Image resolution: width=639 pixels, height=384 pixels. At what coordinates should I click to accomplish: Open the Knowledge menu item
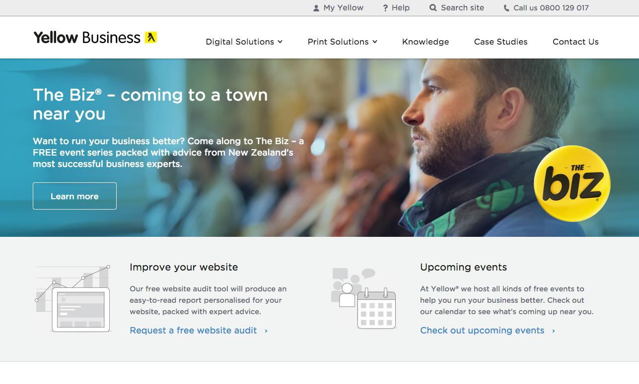coord(426,42)
